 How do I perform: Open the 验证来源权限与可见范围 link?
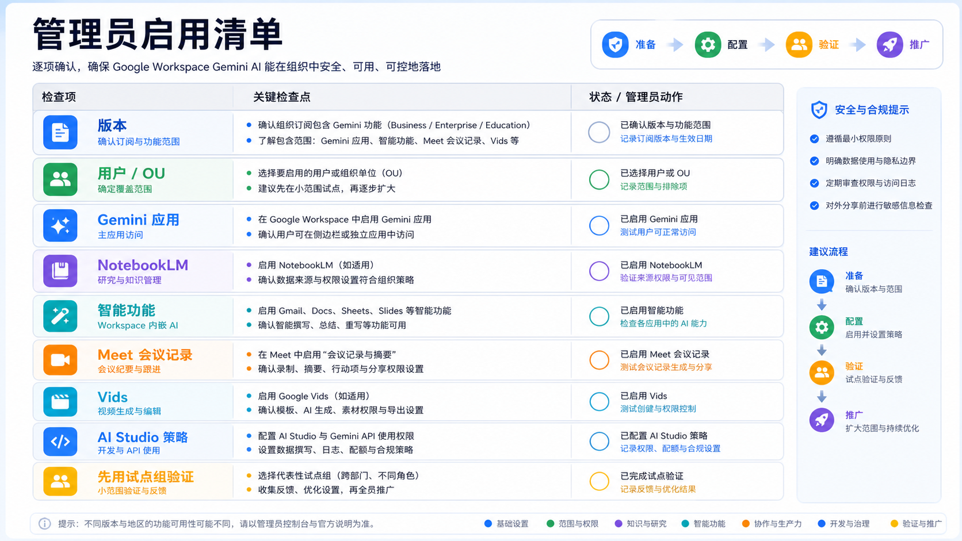(666, 278)
